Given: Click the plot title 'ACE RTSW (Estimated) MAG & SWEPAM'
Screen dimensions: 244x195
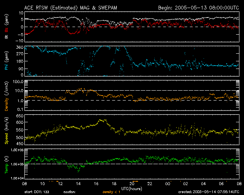Looking at the screenshot, I should pos(71,8).
